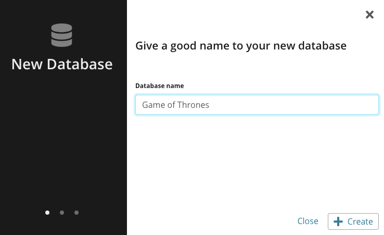
Task: Click the grey cylinder icon above New Database
Action: point(61,35)
